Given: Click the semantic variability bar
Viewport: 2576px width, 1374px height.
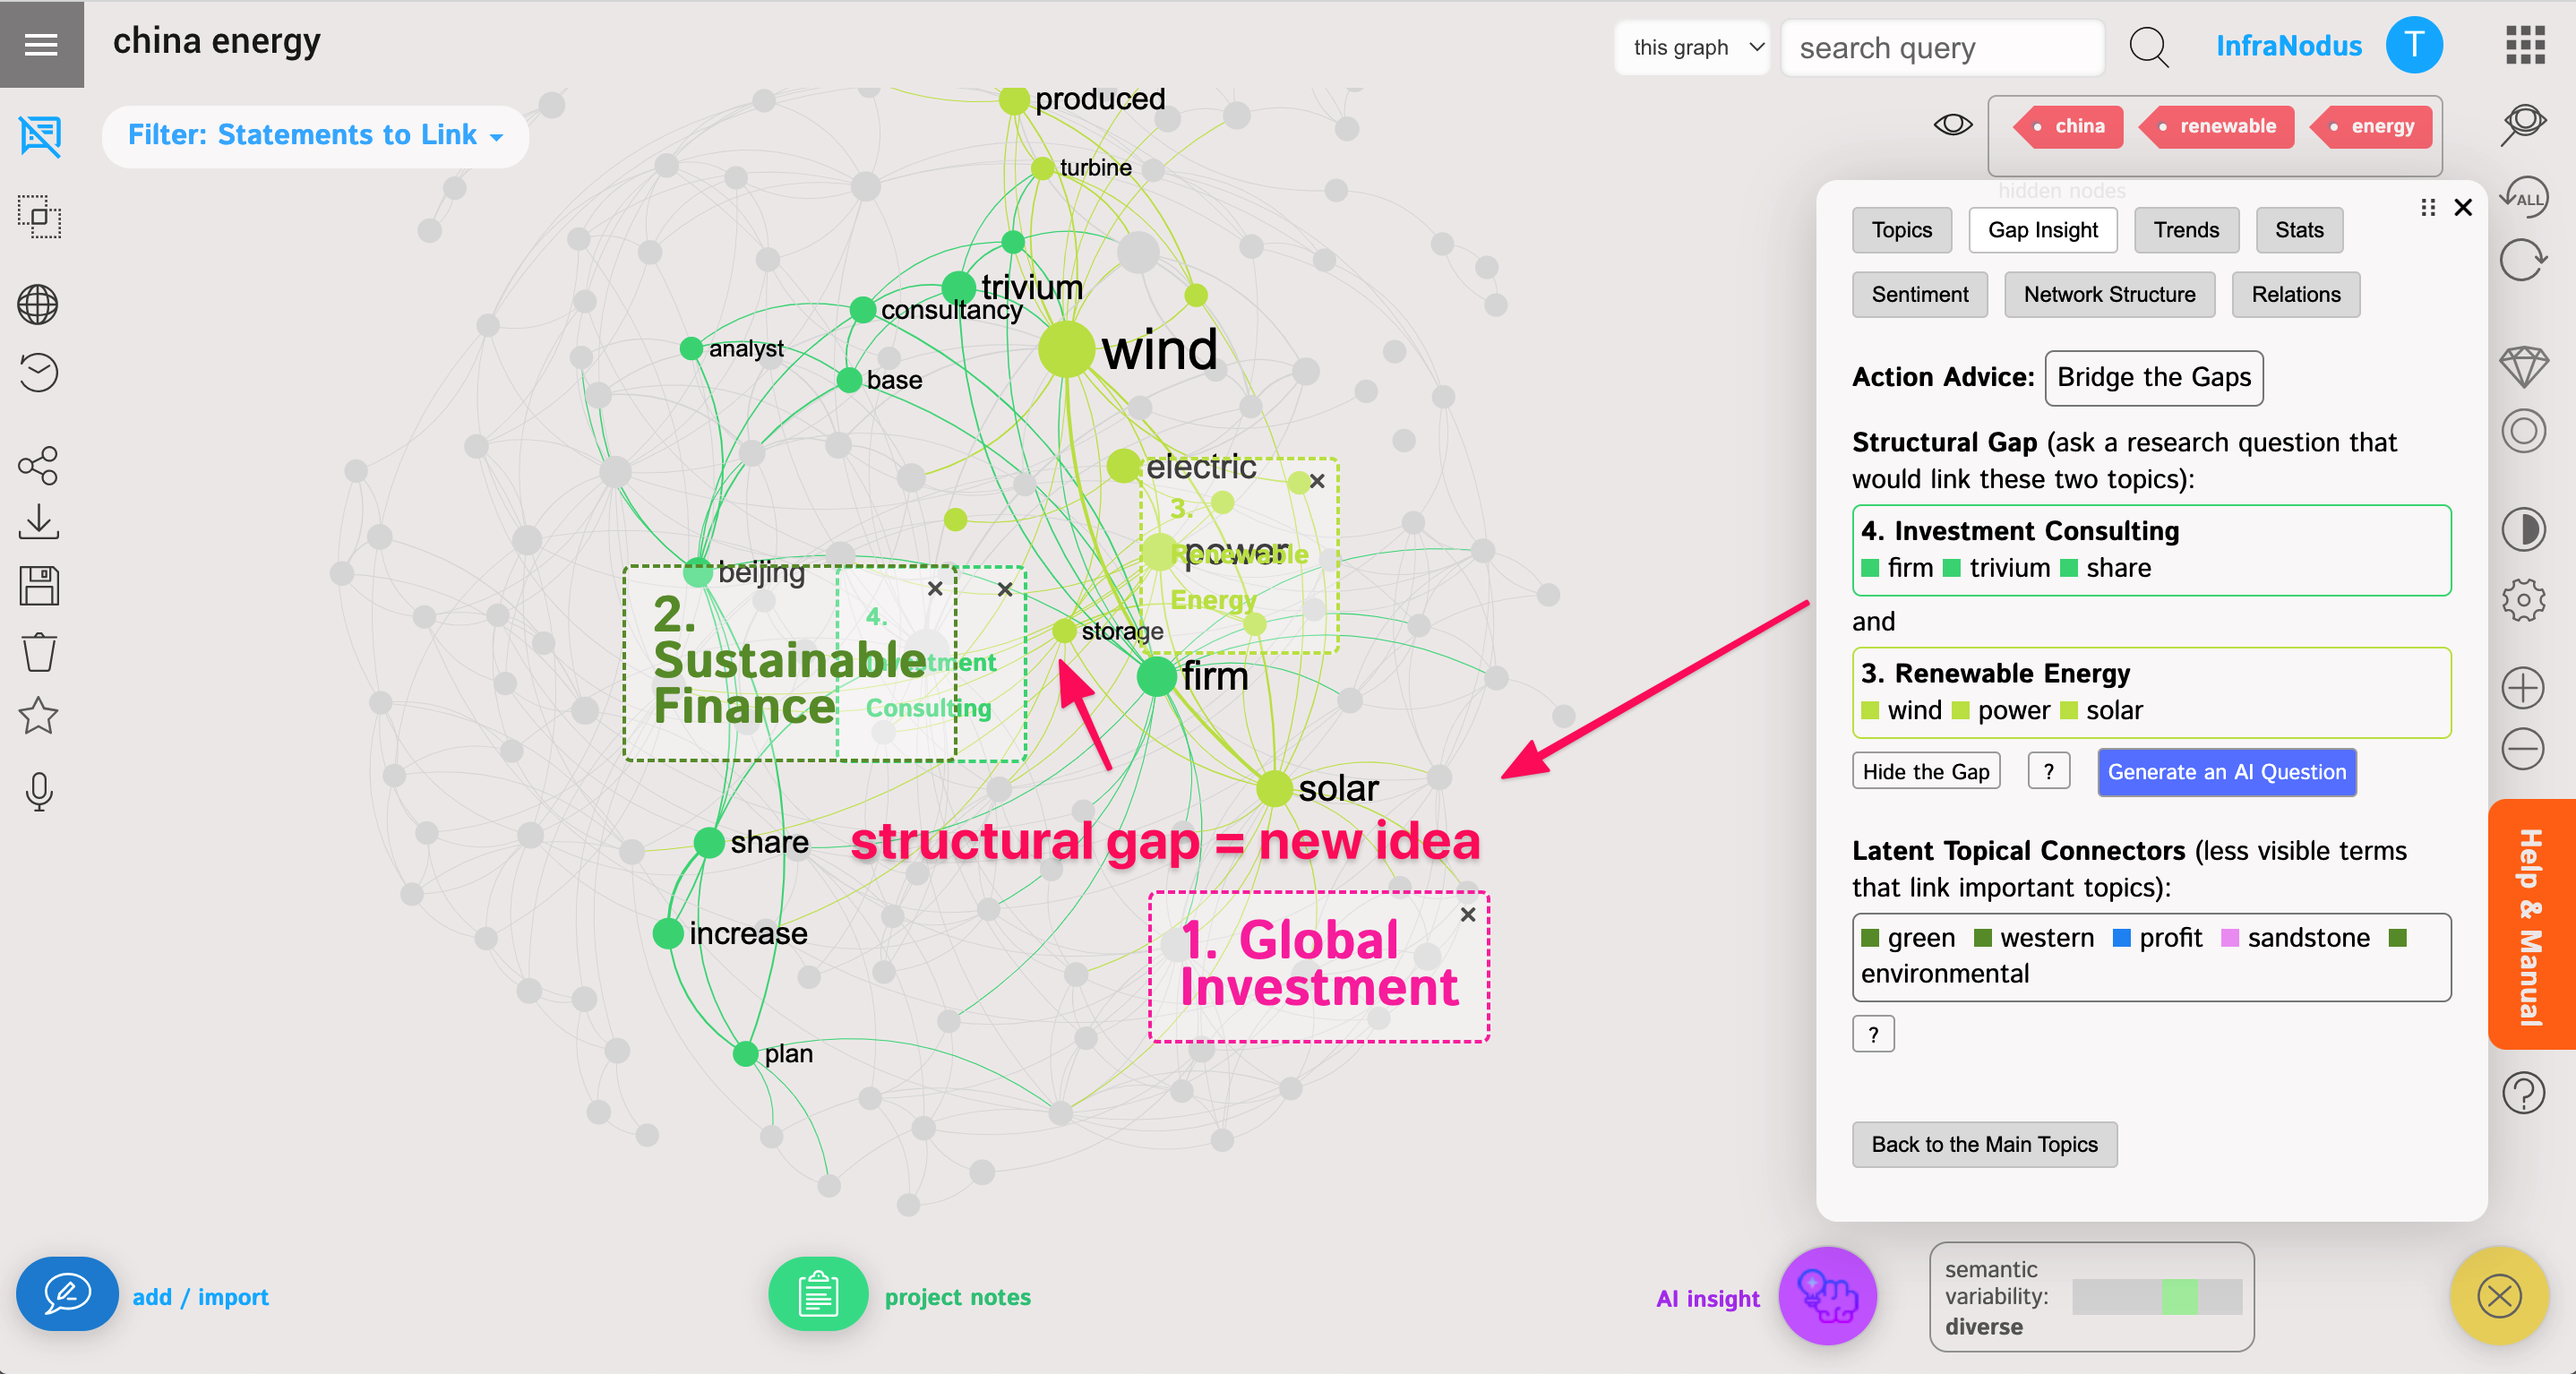Looking at the screenshot, I should 2156,1296.
